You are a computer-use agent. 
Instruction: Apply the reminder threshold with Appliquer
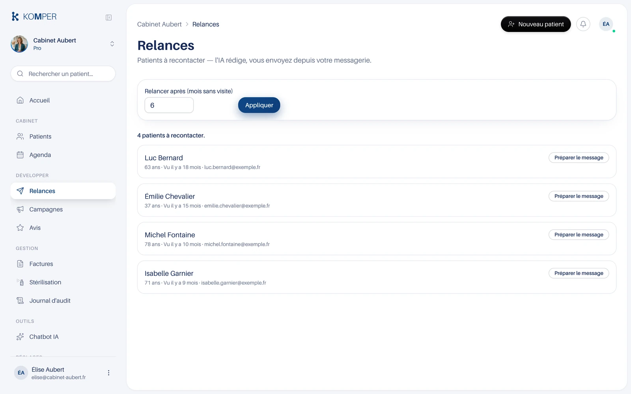259,105
